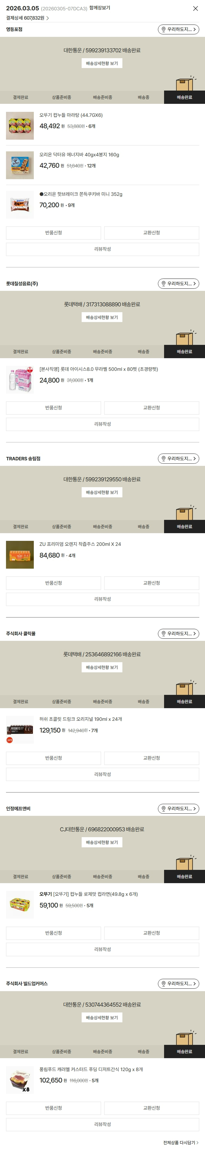
Task: Open delivery address pin for 영등포점
Action: click(178, 29)
